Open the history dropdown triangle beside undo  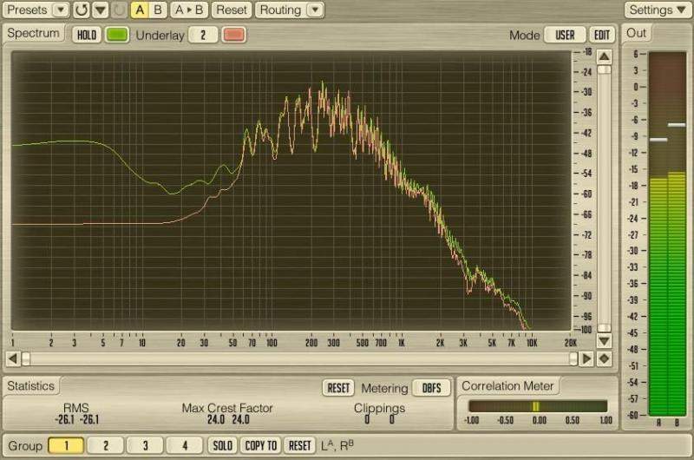[100, 10]
